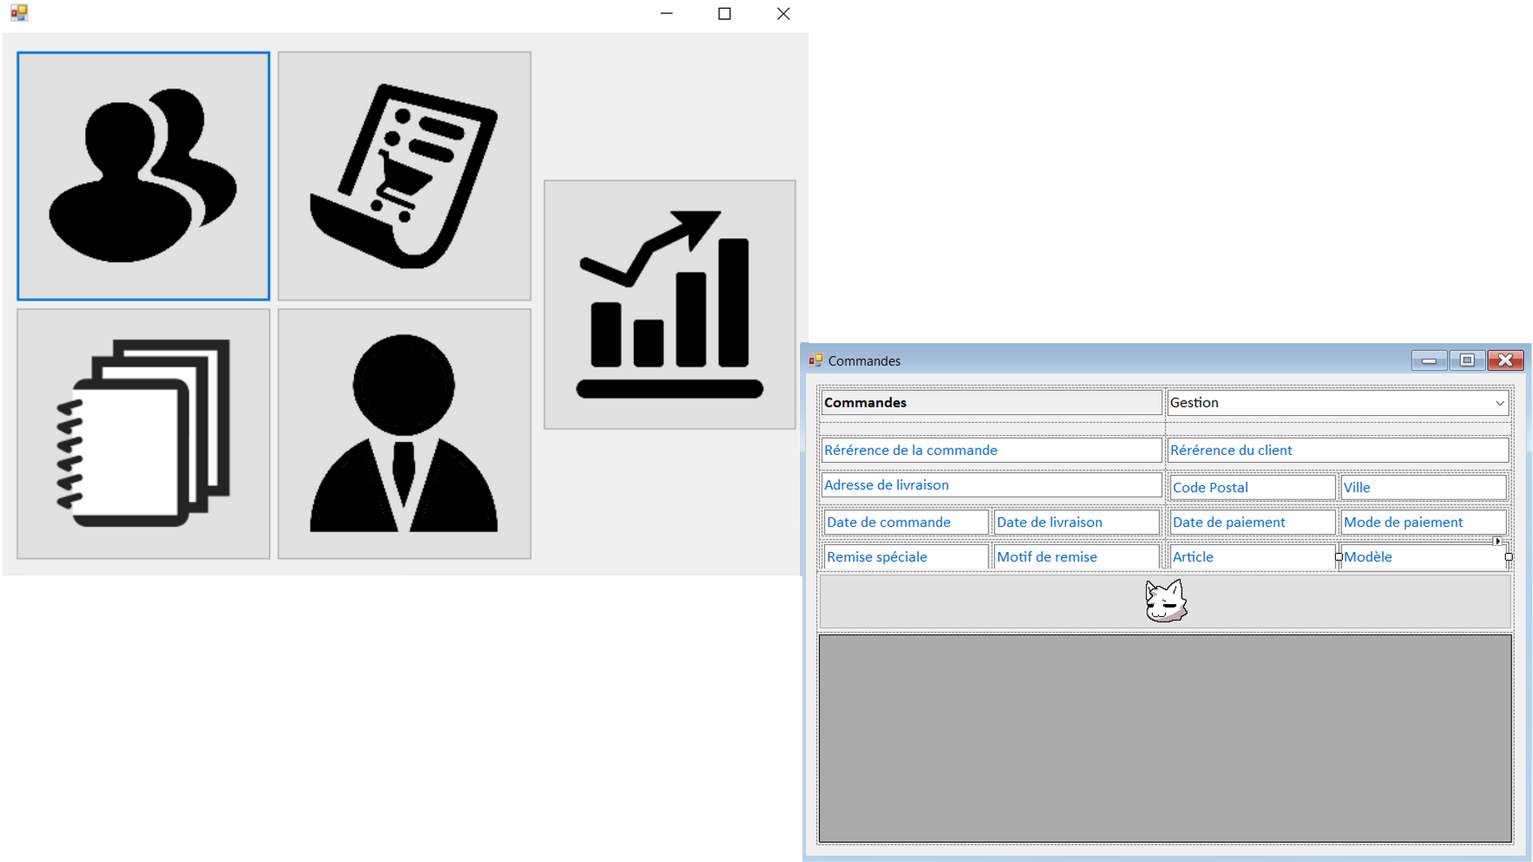Viewport: 1533px width, 862px height.
Task: Select the Adresse de livraison text box
Action: tap(991, 485)
